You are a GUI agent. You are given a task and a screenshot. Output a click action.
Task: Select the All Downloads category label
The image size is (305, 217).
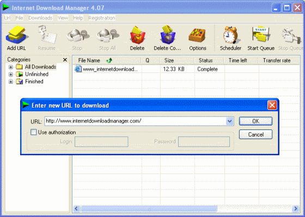[40, 67]
